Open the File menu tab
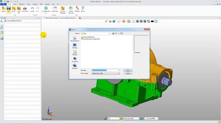 tap(3, 4)
